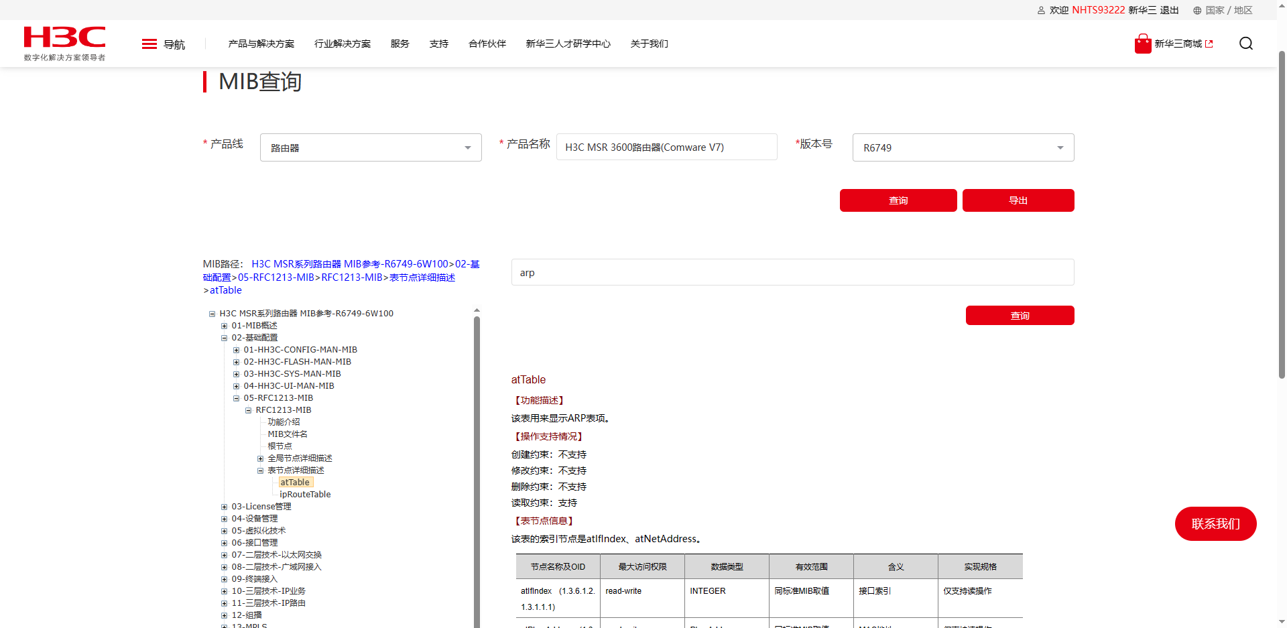Open the 国家 / 地区 selector
Screen dimensions: 1287x628
click(x=1229, y=10)
